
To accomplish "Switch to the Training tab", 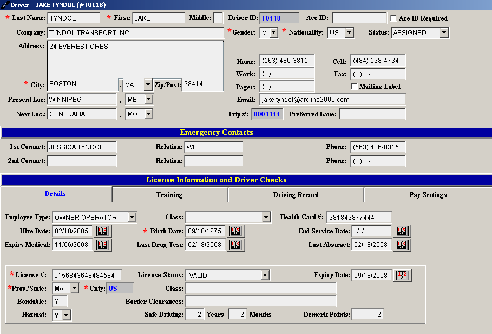I will click(169, 195).
